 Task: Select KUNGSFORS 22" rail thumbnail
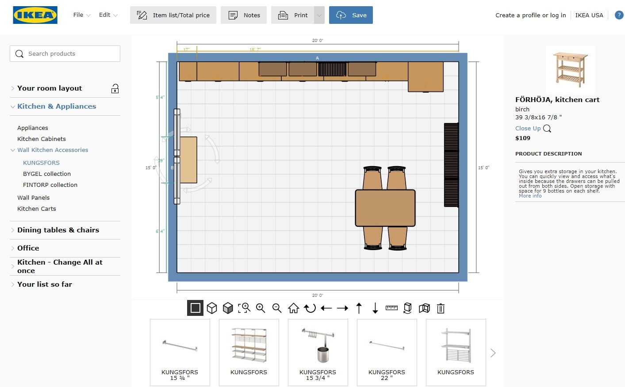[x=387, y=353]
